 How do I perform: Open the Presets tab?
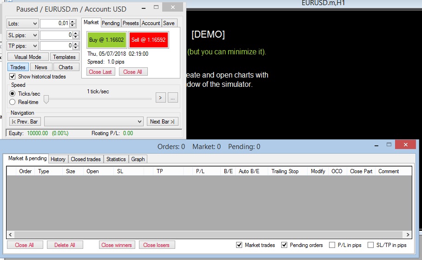tap(131, 23)
